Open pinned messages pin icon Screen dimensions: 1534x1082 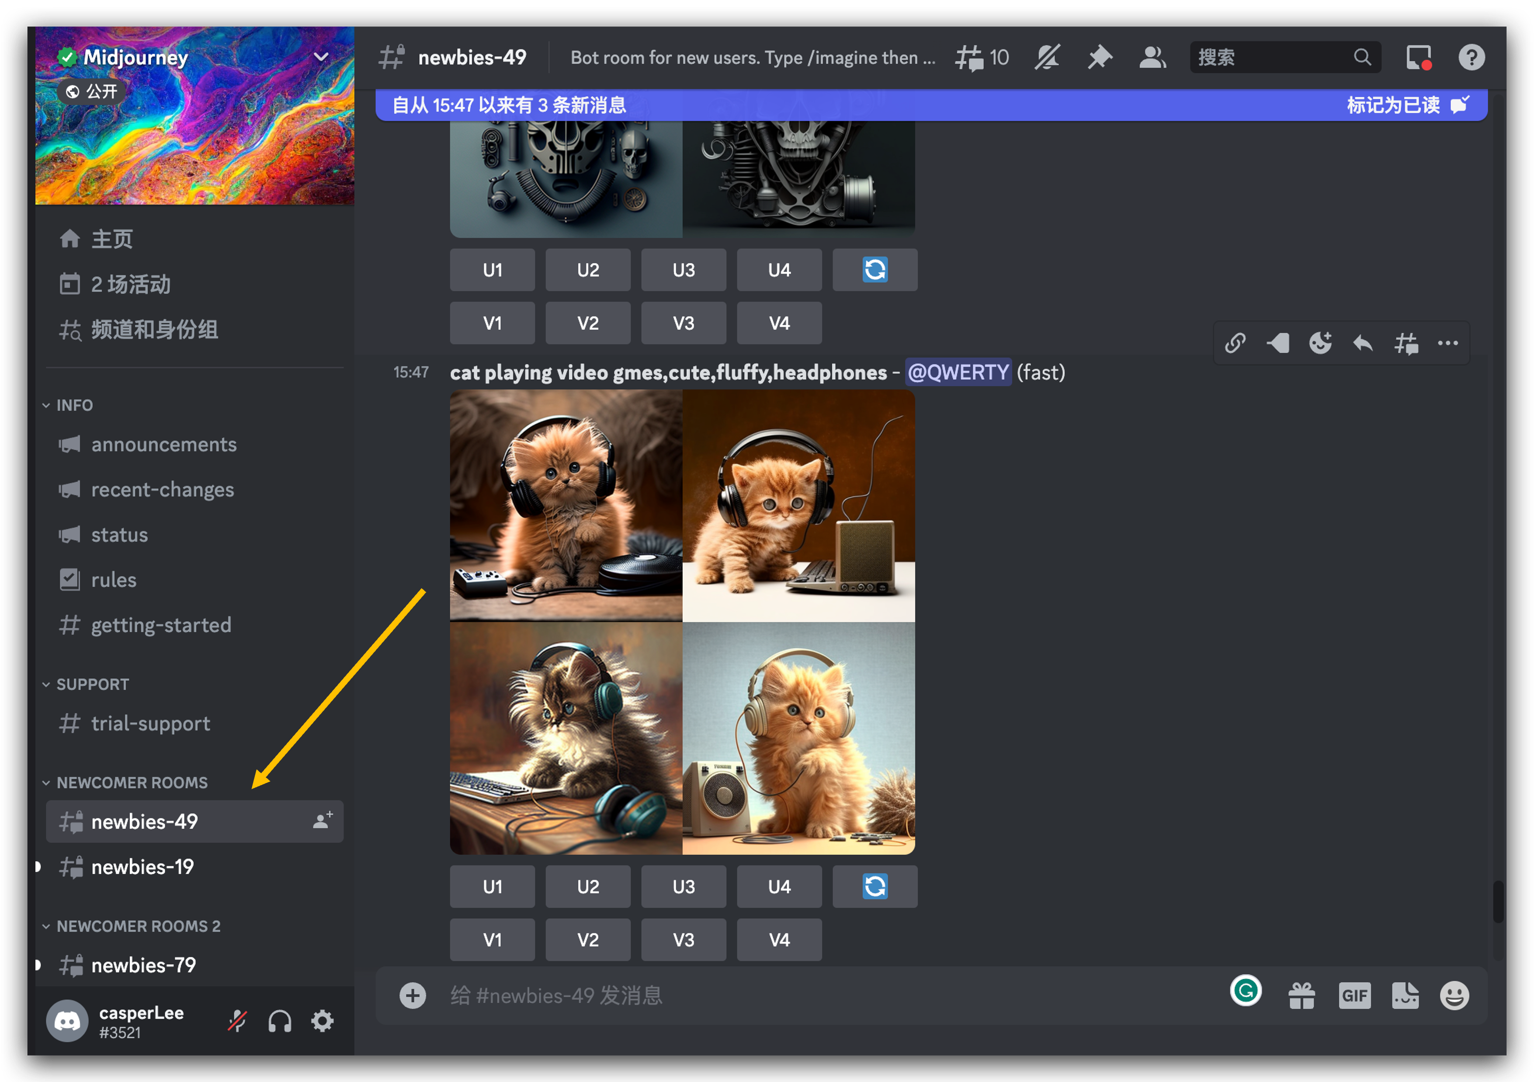click(x=1100, y=57)
